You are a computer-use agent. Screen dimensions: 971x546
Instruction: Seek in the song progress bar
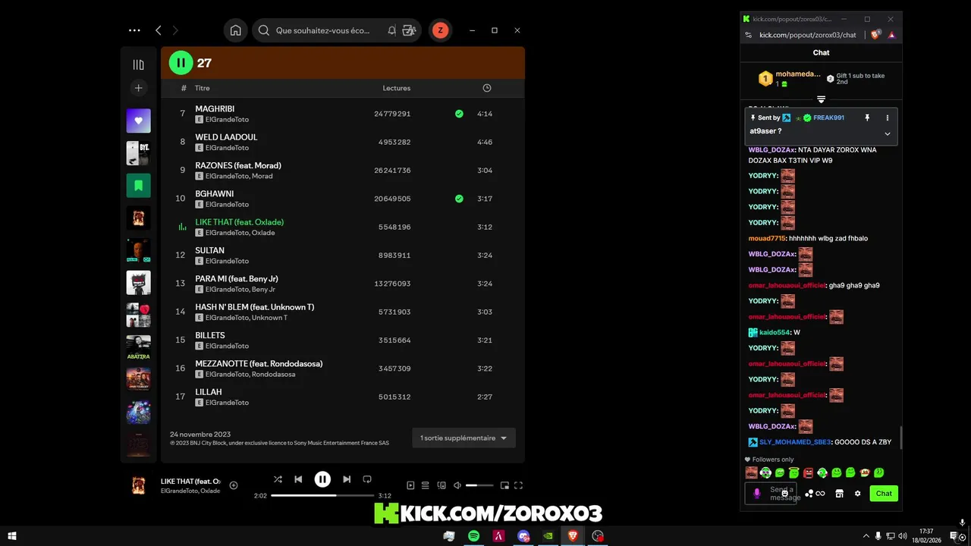[x=322, y=495]
